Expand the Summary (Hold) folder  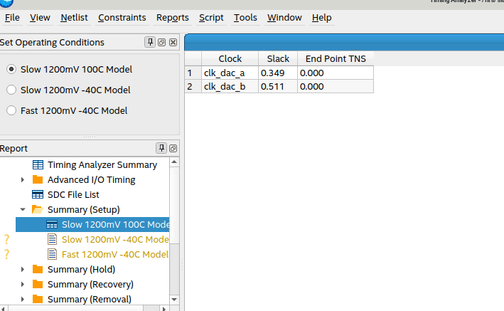(23, 269)
